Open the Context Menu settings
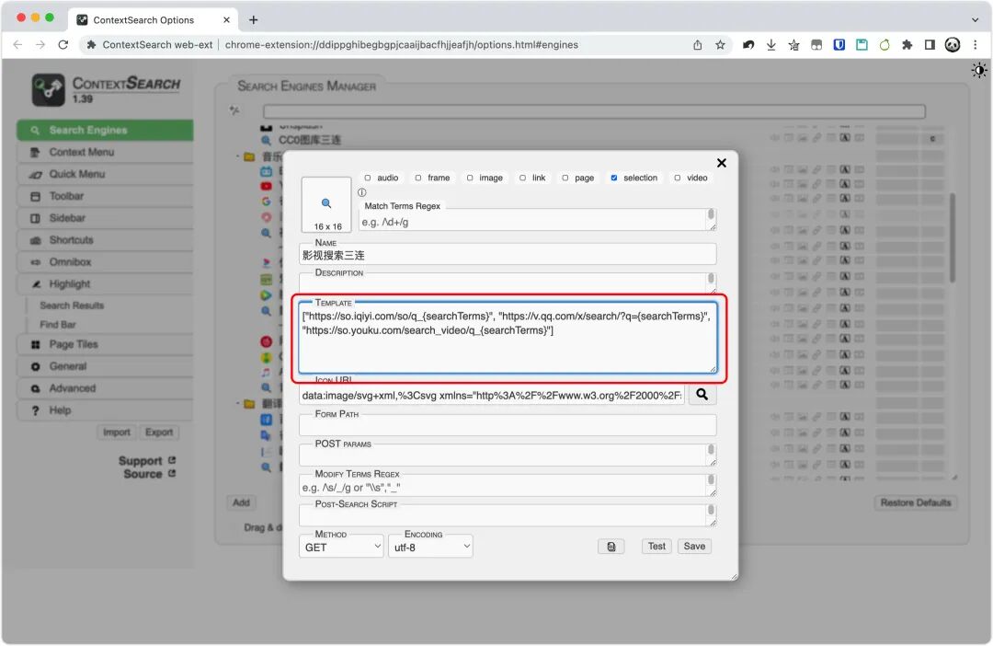The width and height of the screenshot is (993, 646). 105,152
